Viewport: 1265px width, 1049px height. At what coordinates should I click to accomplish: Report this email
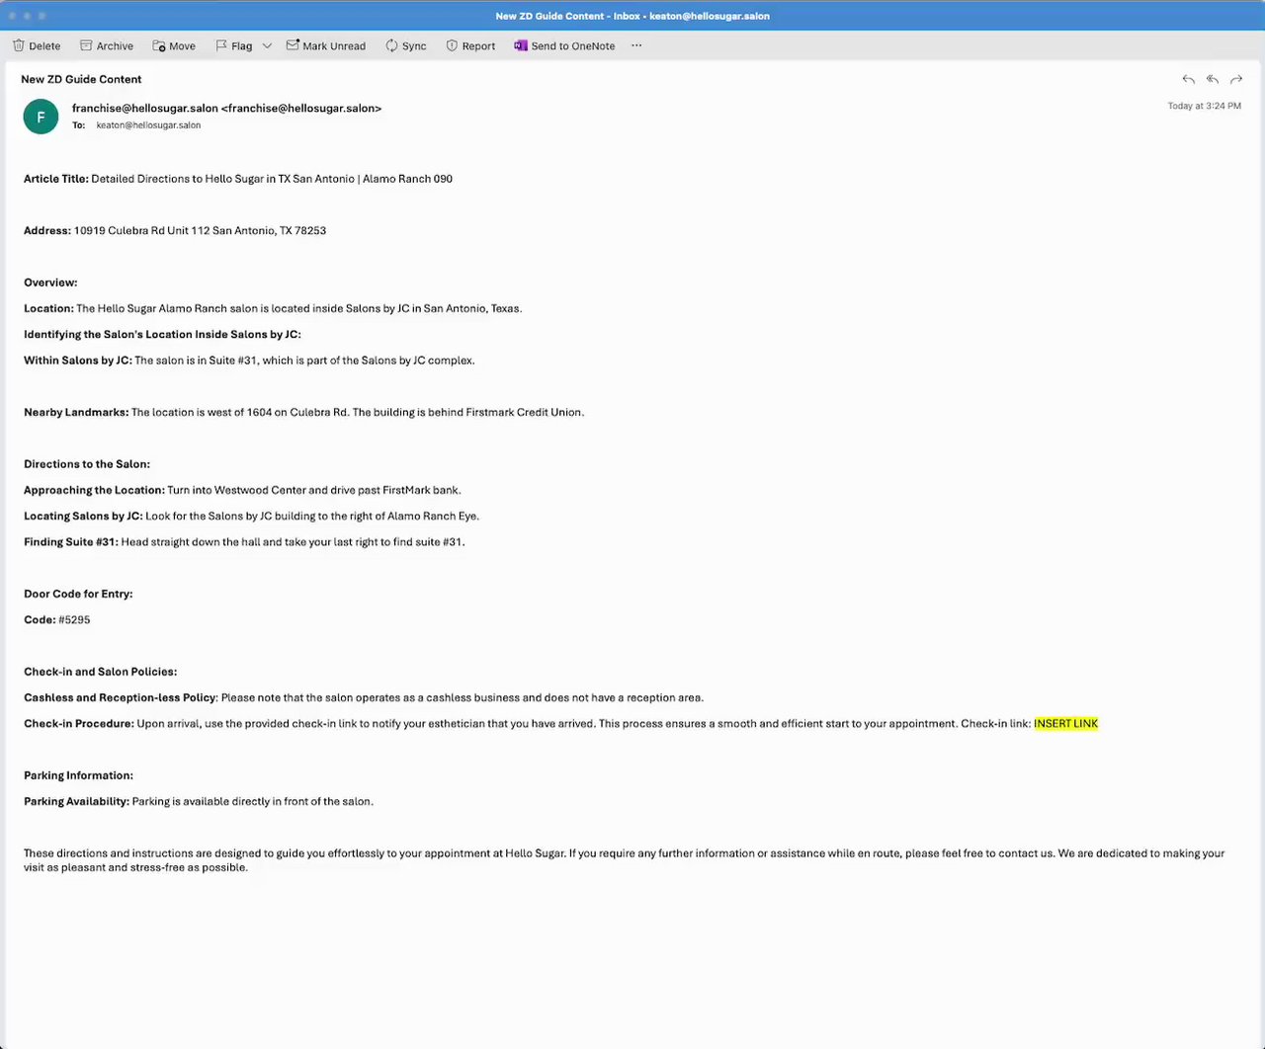(470, 45)
